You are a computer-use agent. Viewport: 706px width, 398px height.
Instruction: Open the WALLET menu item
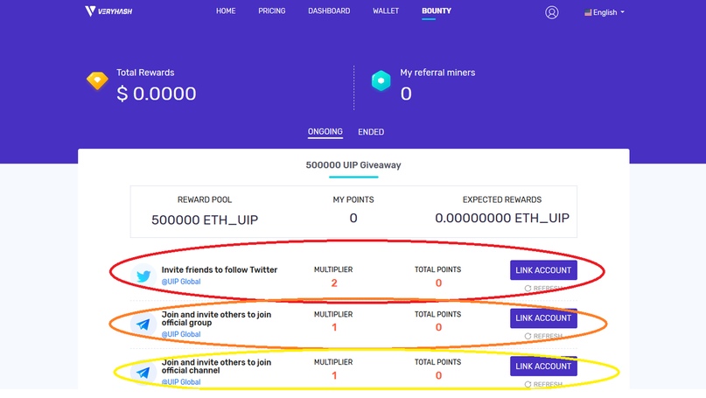coord(386,10)
